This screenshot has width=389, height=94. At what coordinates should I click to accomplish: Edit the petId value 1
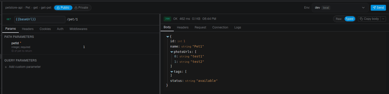[84, 47]
